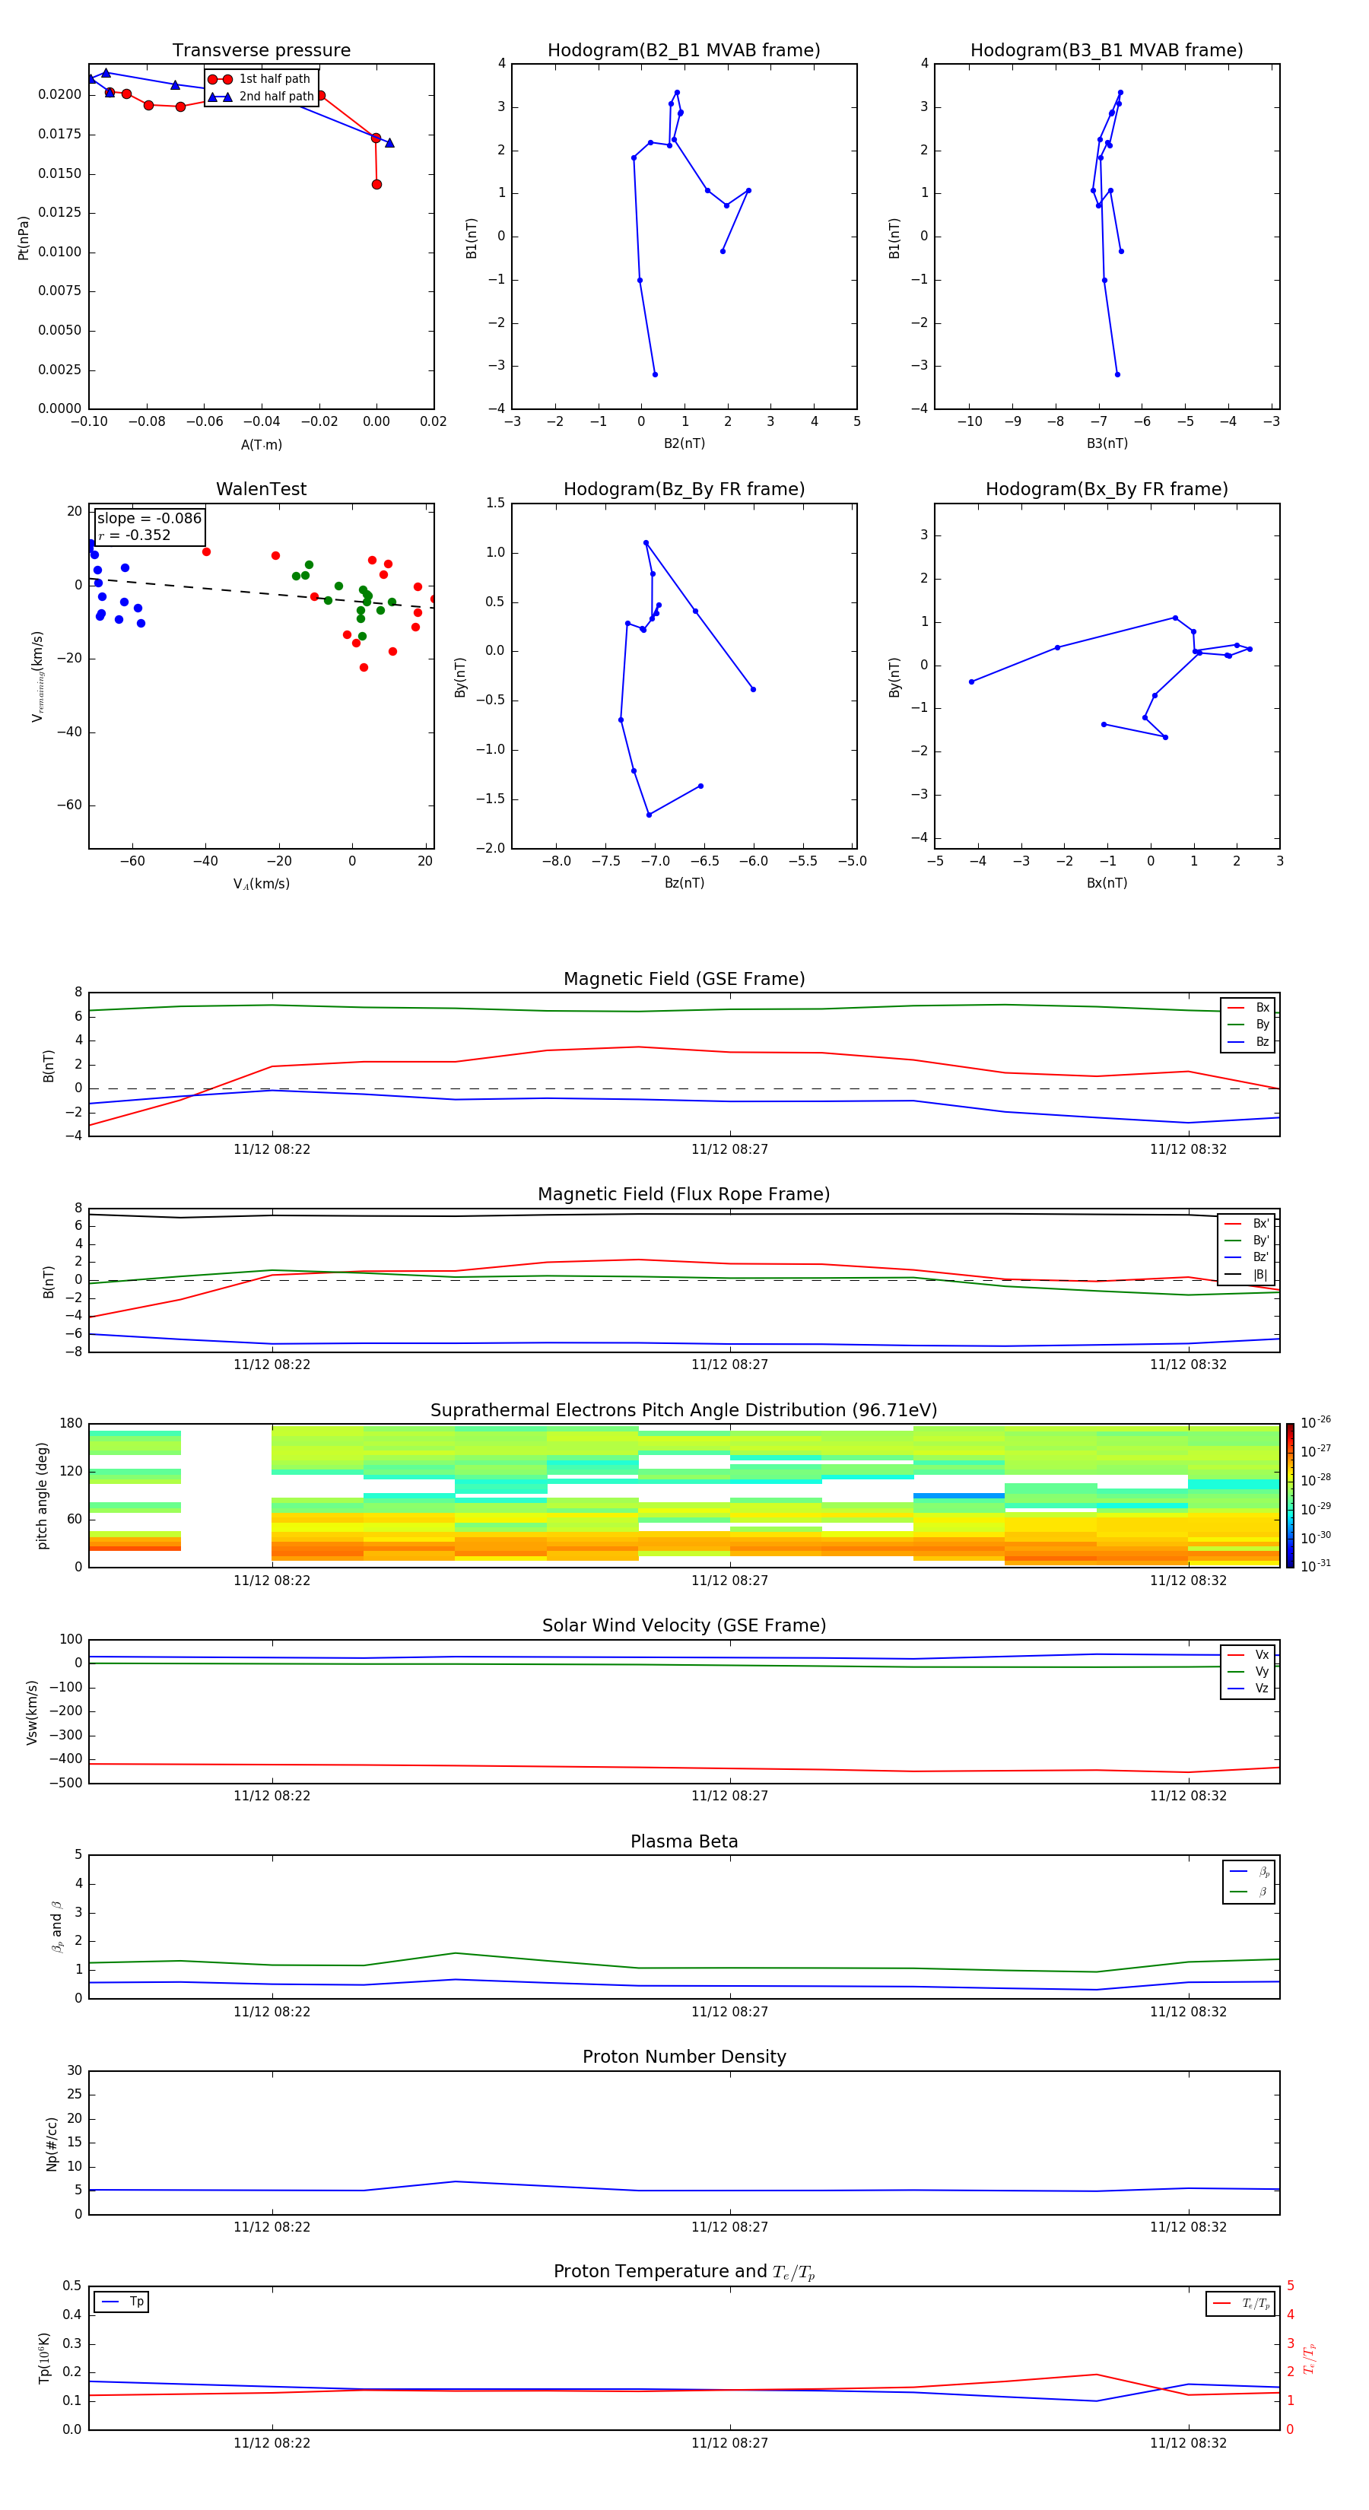Click the Proton Number Density title
Screen dimensions: 1369x2510
(684, 2057)
